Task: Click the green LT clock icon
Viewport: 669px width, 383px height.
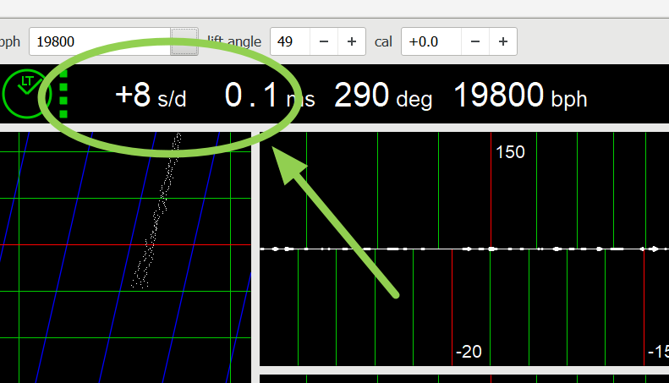Action: pyautogui.click(x=26, y=93)
